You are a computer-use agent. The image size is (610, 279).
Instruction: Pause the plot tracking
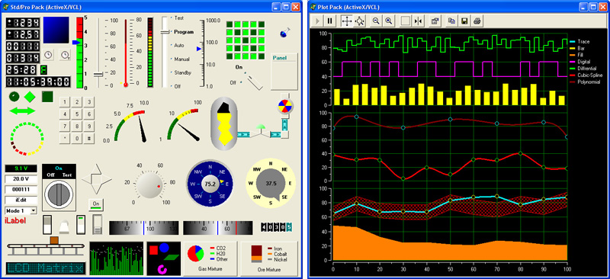pos(330,21)
